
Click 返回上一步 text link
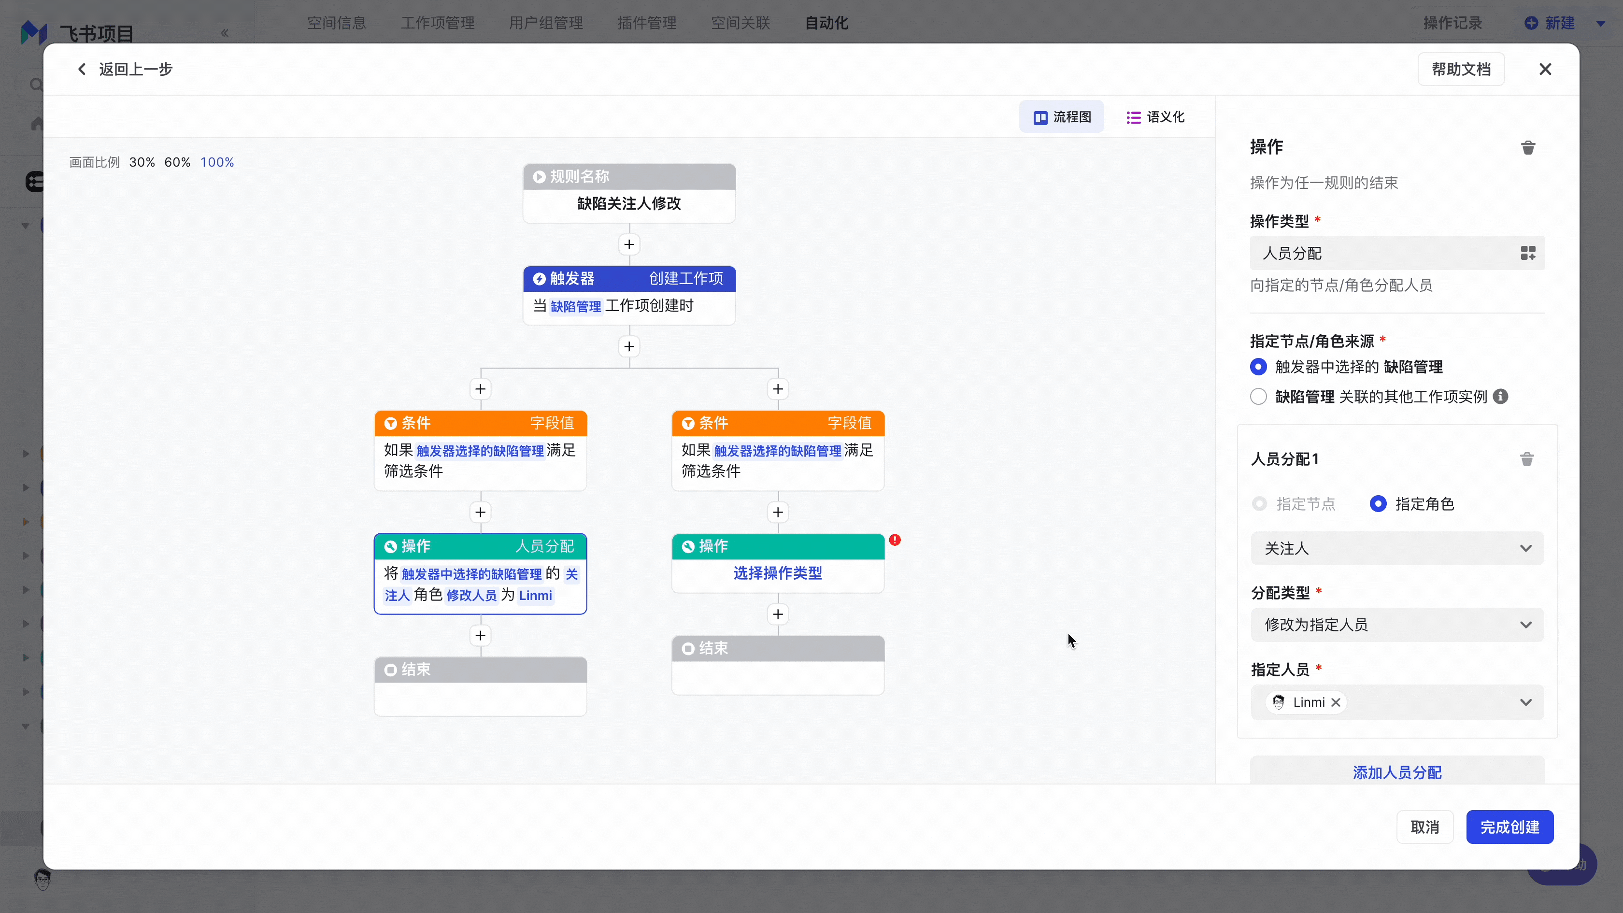pyautogui.click(x=135, y=69)
